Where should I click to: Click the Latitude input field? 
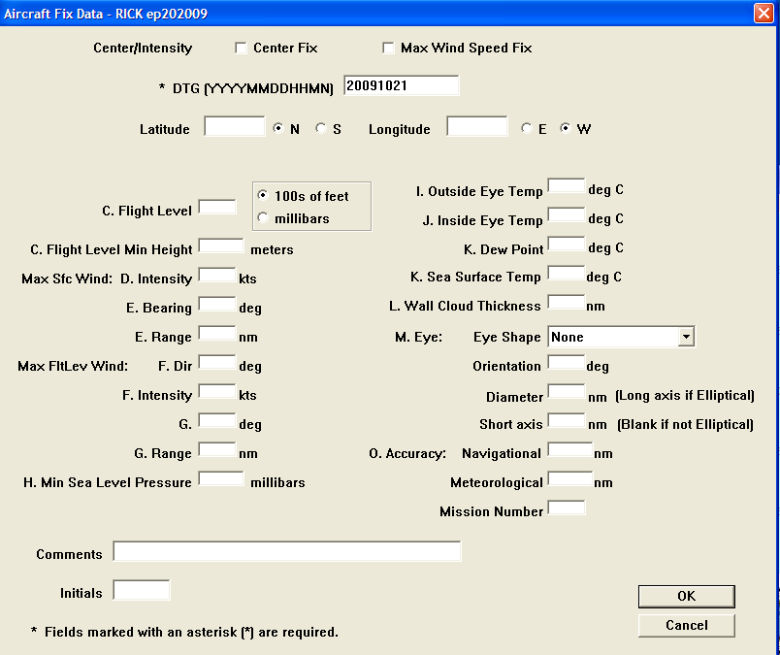click(x=234, y=126)
